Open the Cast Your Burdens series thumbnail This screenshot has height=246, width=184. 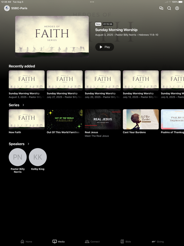pos(141,119)
